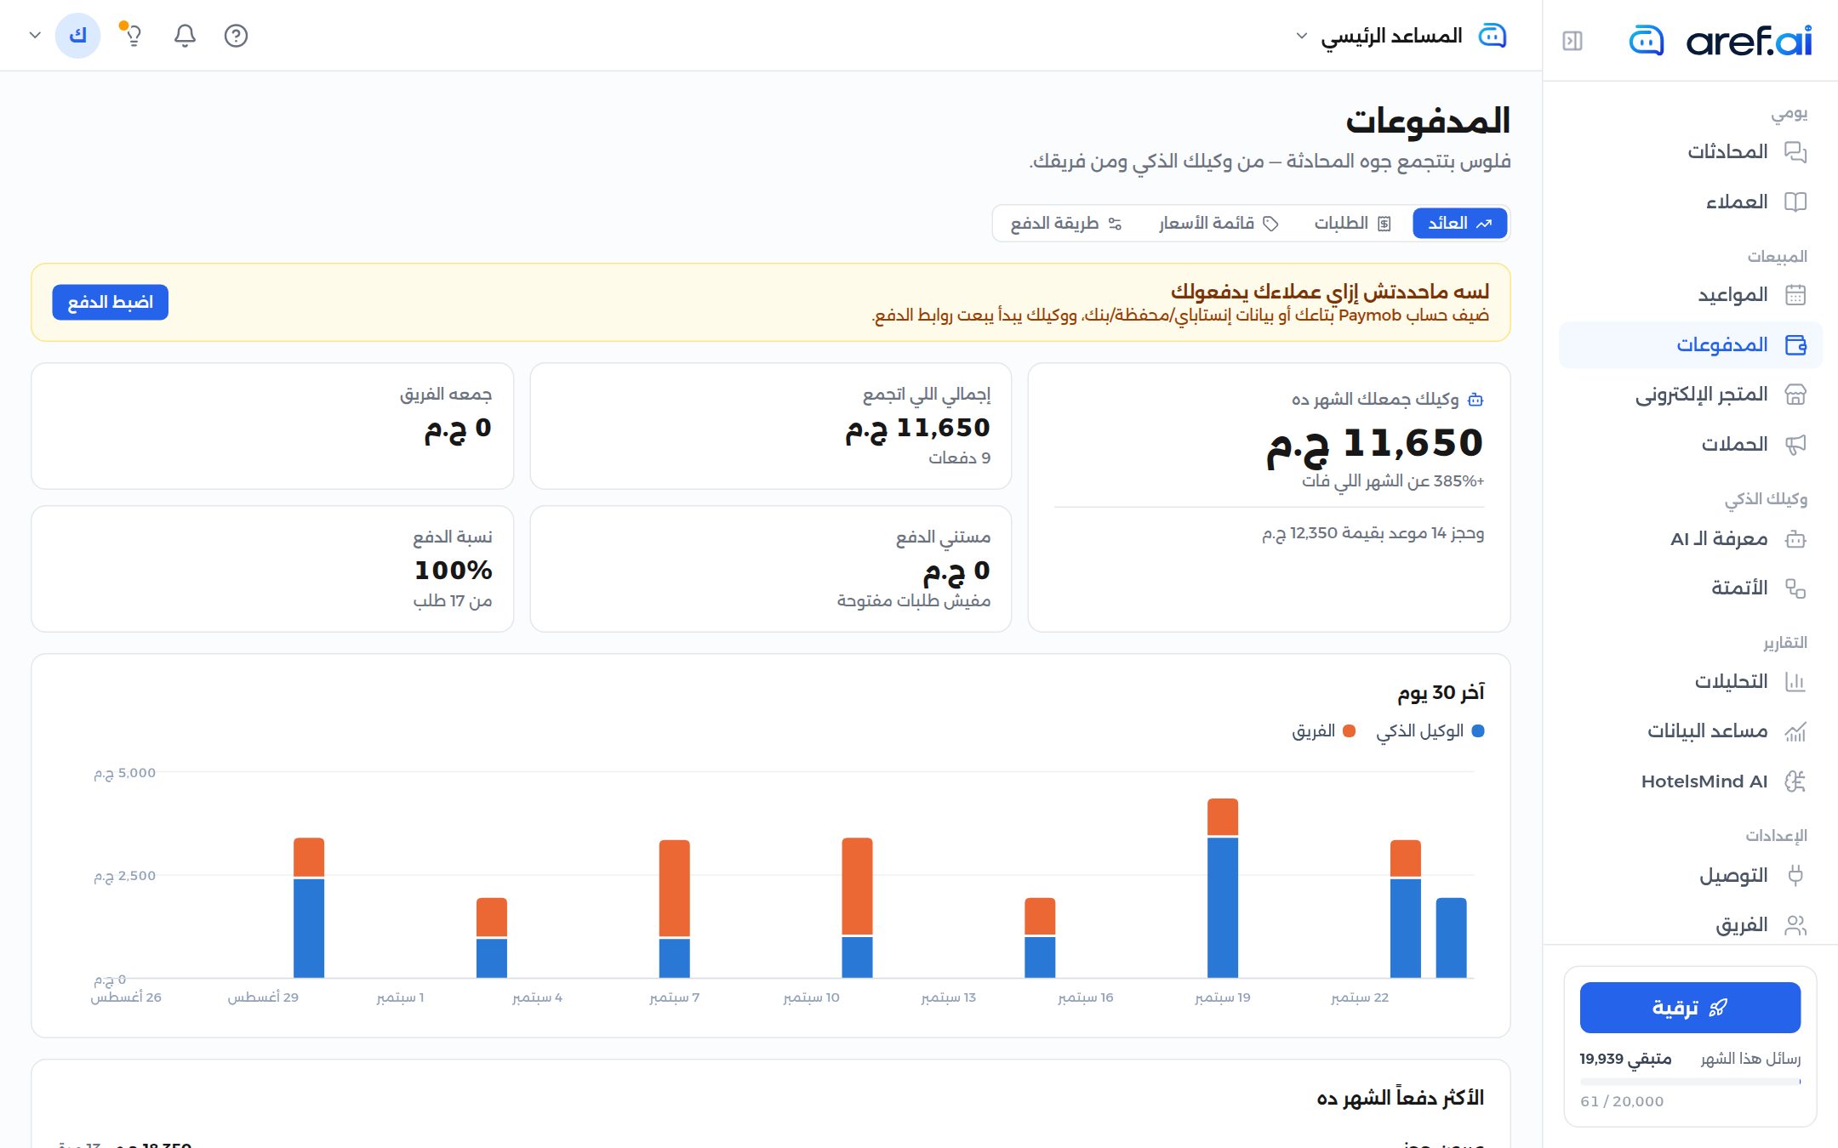This screenshot has width=1838, height=1148.
Task: Click the 19 سبتمبر chart bar
Action: pos(1223,889)
